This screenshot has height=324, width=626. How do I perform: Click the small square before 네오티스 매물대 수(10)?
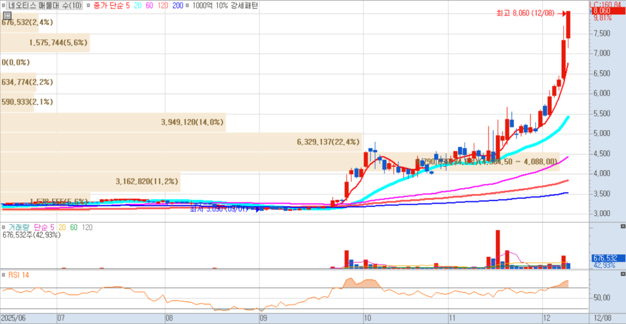[x=4, y=6]
